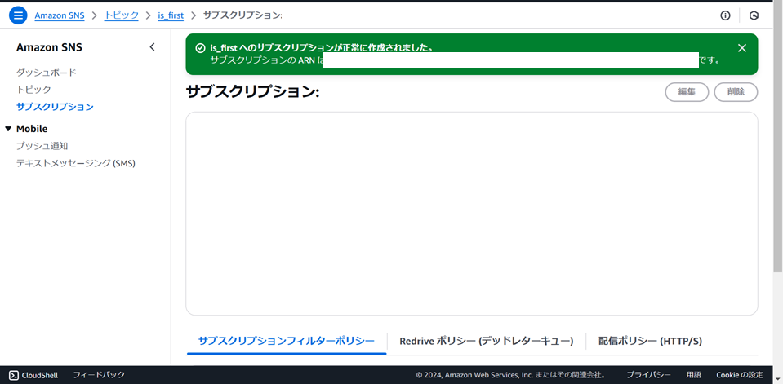
Task: Click the is_first success message text
Action: click(x=322, y=48)
